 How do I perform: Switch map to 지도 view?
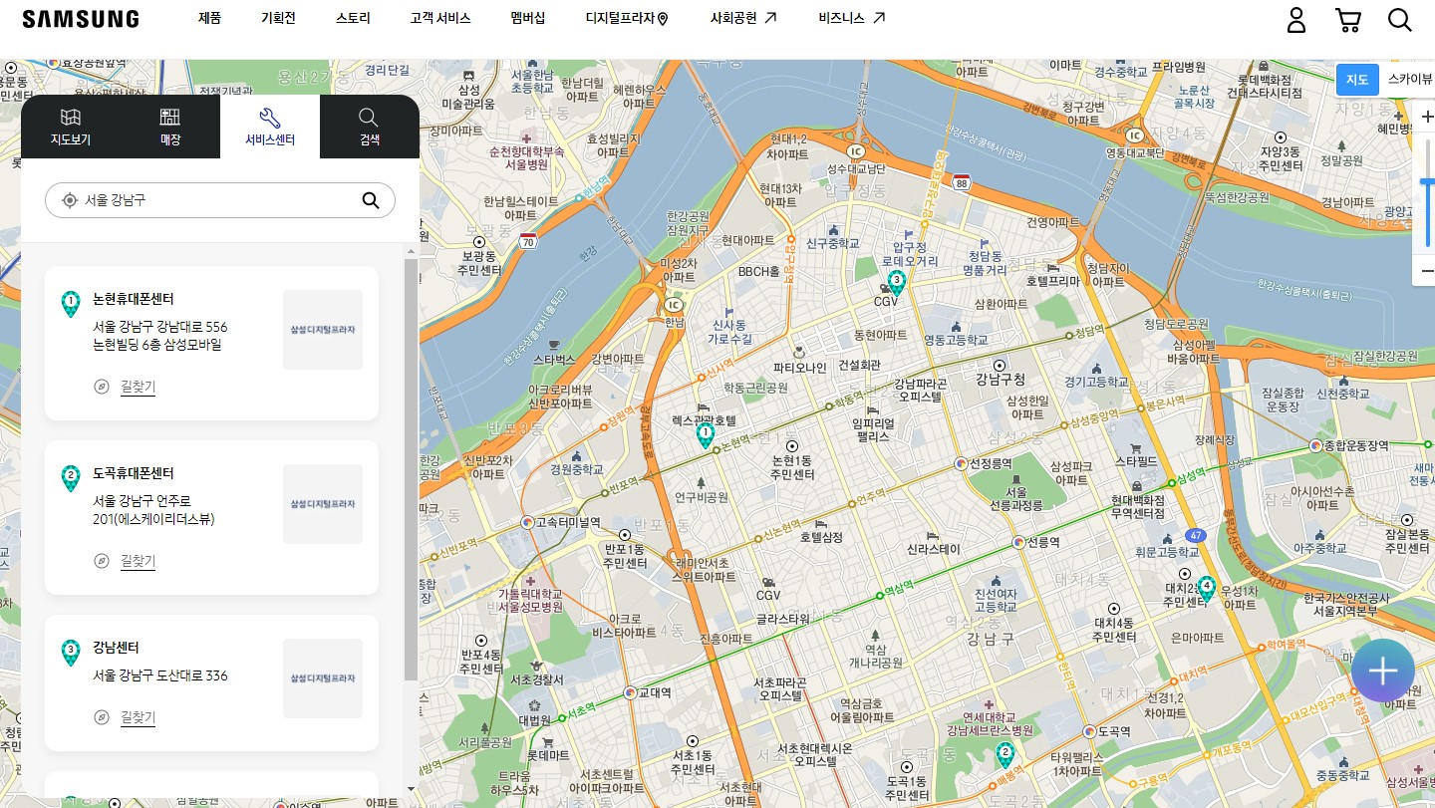(x=1357, y=80)
